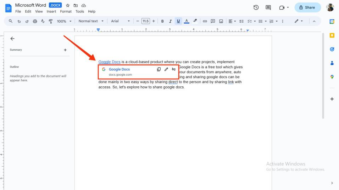Insert a link from the toolbar
Image resolution: width=339 pixels, height=190 pixels.
pyautogui.click(x=205, y=21)
